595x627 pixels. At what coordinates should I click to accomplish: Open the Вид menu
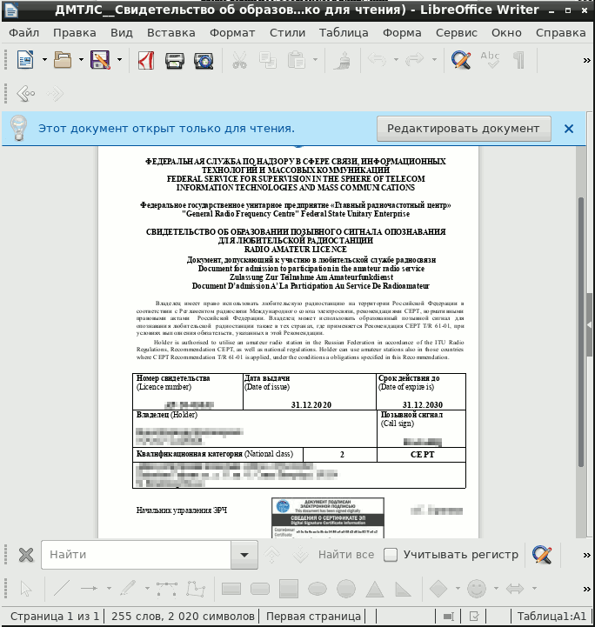tap(122, 33)
